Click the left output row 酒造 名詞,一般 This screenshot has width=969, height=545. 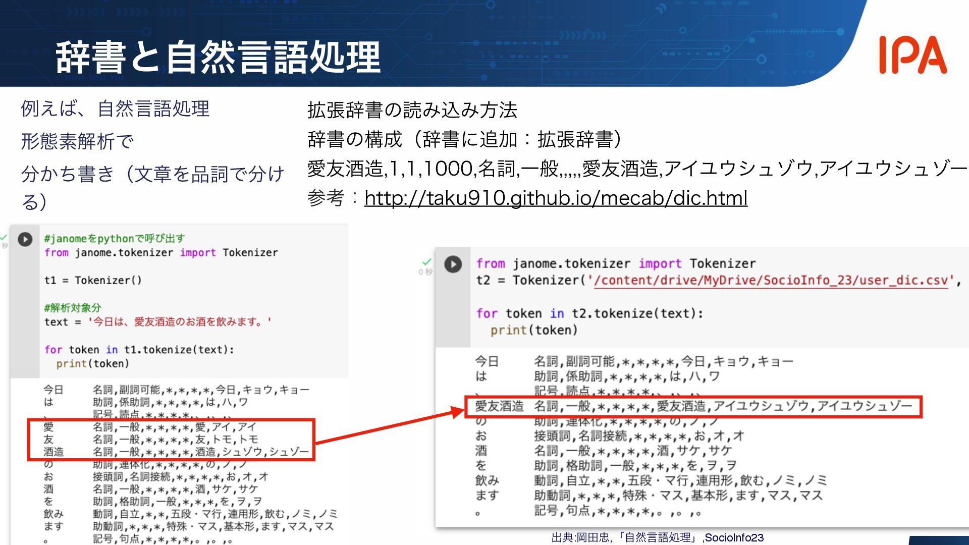click(176, 452)
